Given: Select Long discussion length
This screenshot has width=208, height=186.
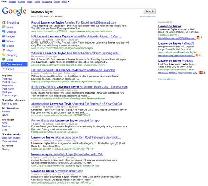Looking at the screenshot, I should 5,130.
